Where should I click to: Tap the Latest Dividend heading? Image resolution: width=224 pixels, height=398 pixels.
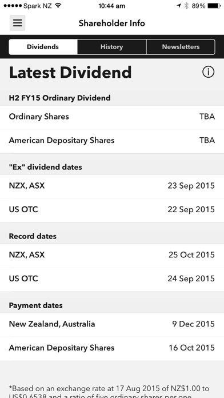(x=70, y=73)
